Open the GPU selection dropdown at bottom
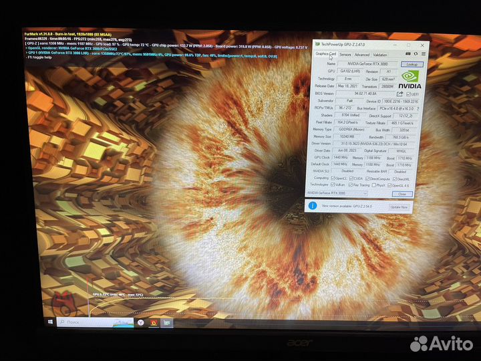The width and height of the screenshot is (481, 361). pos(337,193)
